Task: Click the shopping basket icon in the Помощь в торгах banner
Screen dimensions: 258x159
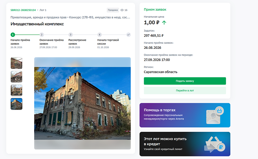Action: click(x=219, y=111)
